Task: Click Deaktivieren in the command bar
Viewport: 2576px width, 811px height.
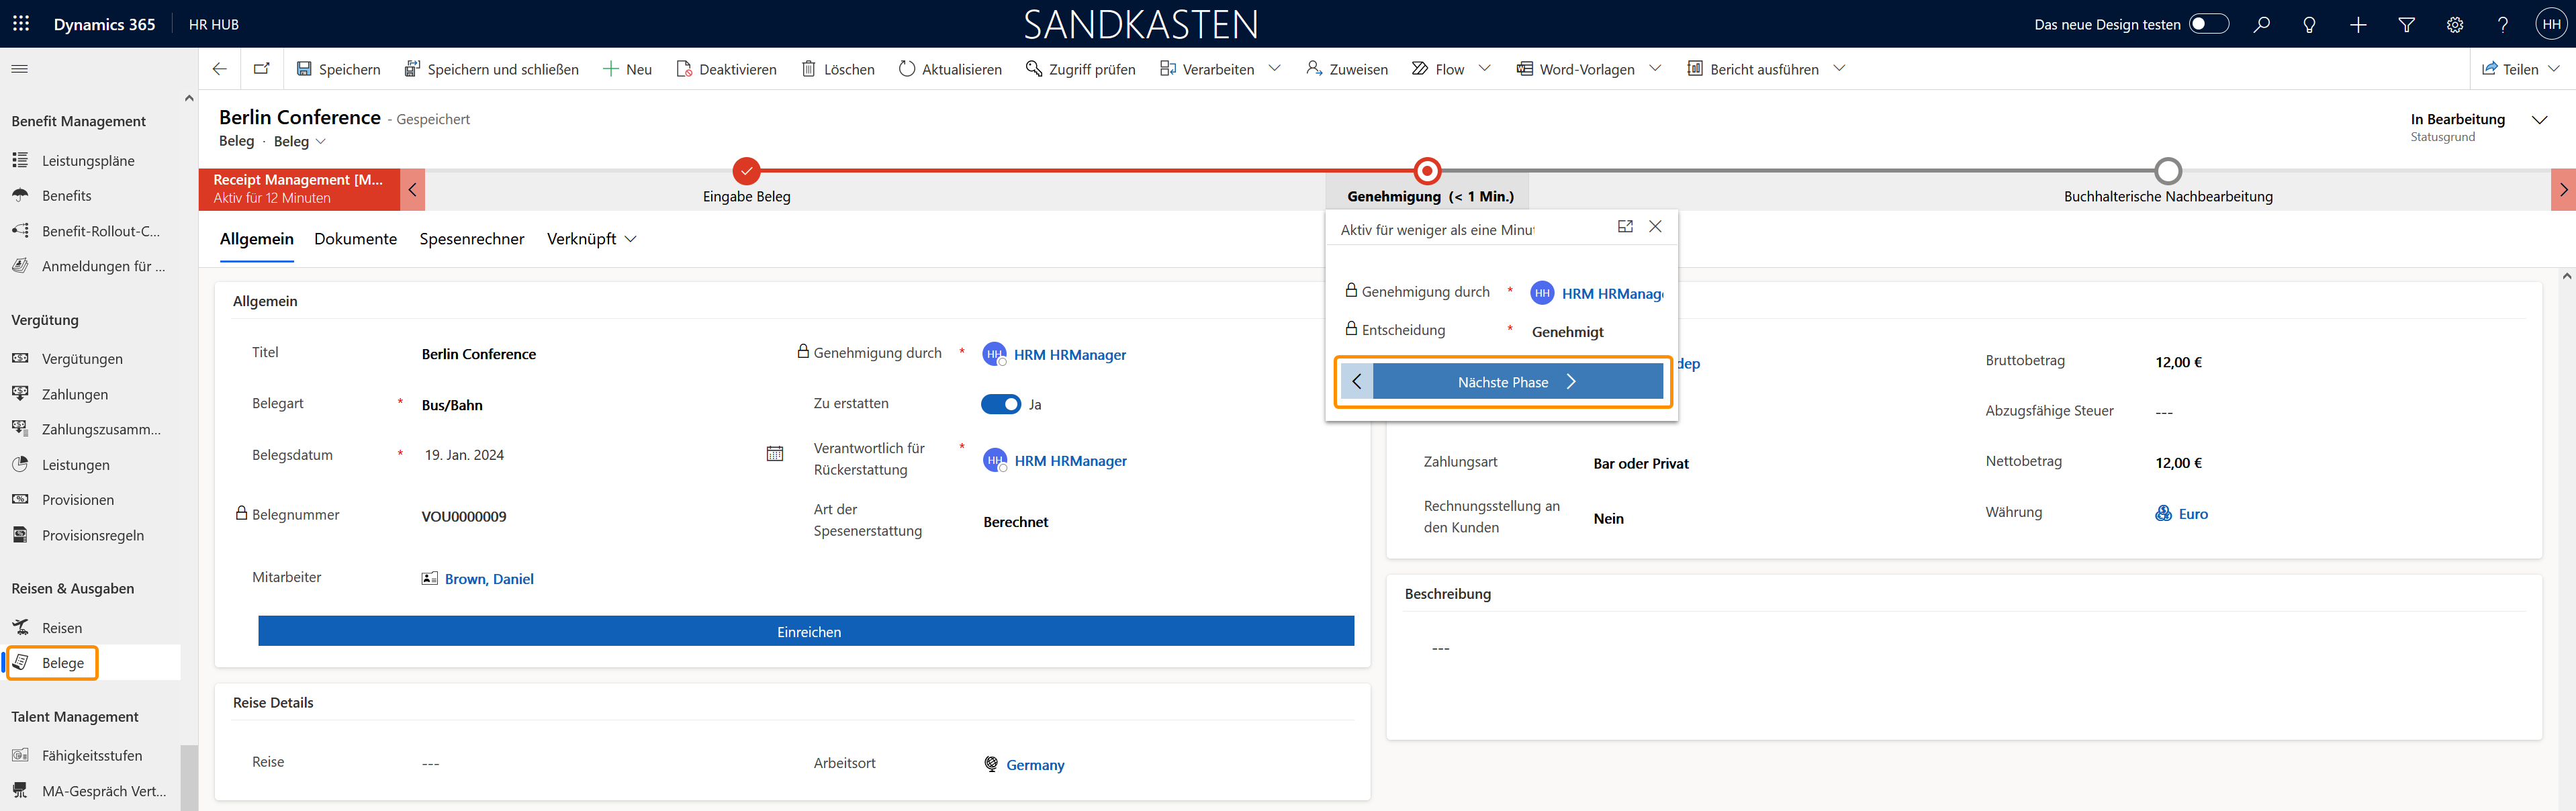Action: [726, 69]
